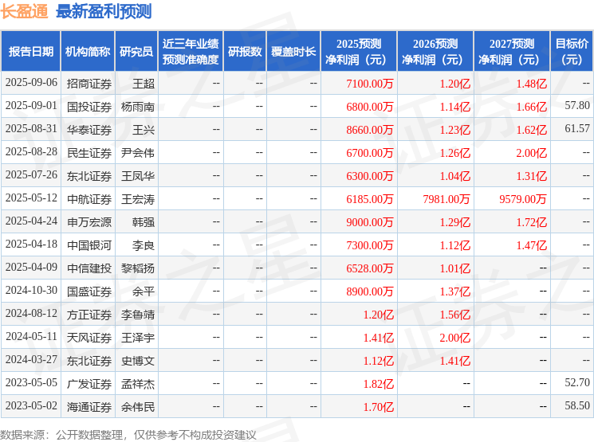Click 9000.00万 profit value

click(370, 222)
